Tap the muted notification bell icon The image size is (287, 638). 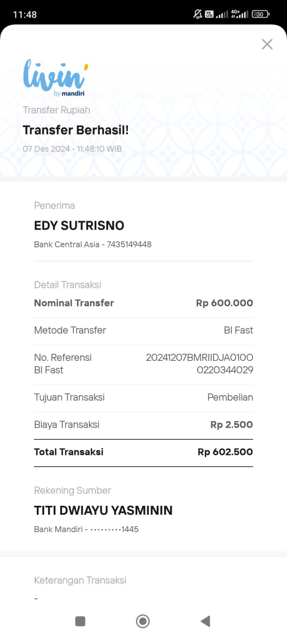[198, 14]
